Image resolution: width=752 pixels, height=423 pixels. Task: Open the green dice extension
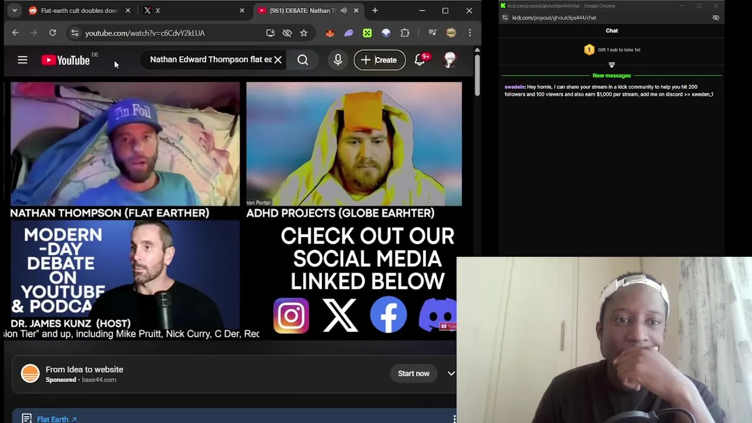pos(367,33)
